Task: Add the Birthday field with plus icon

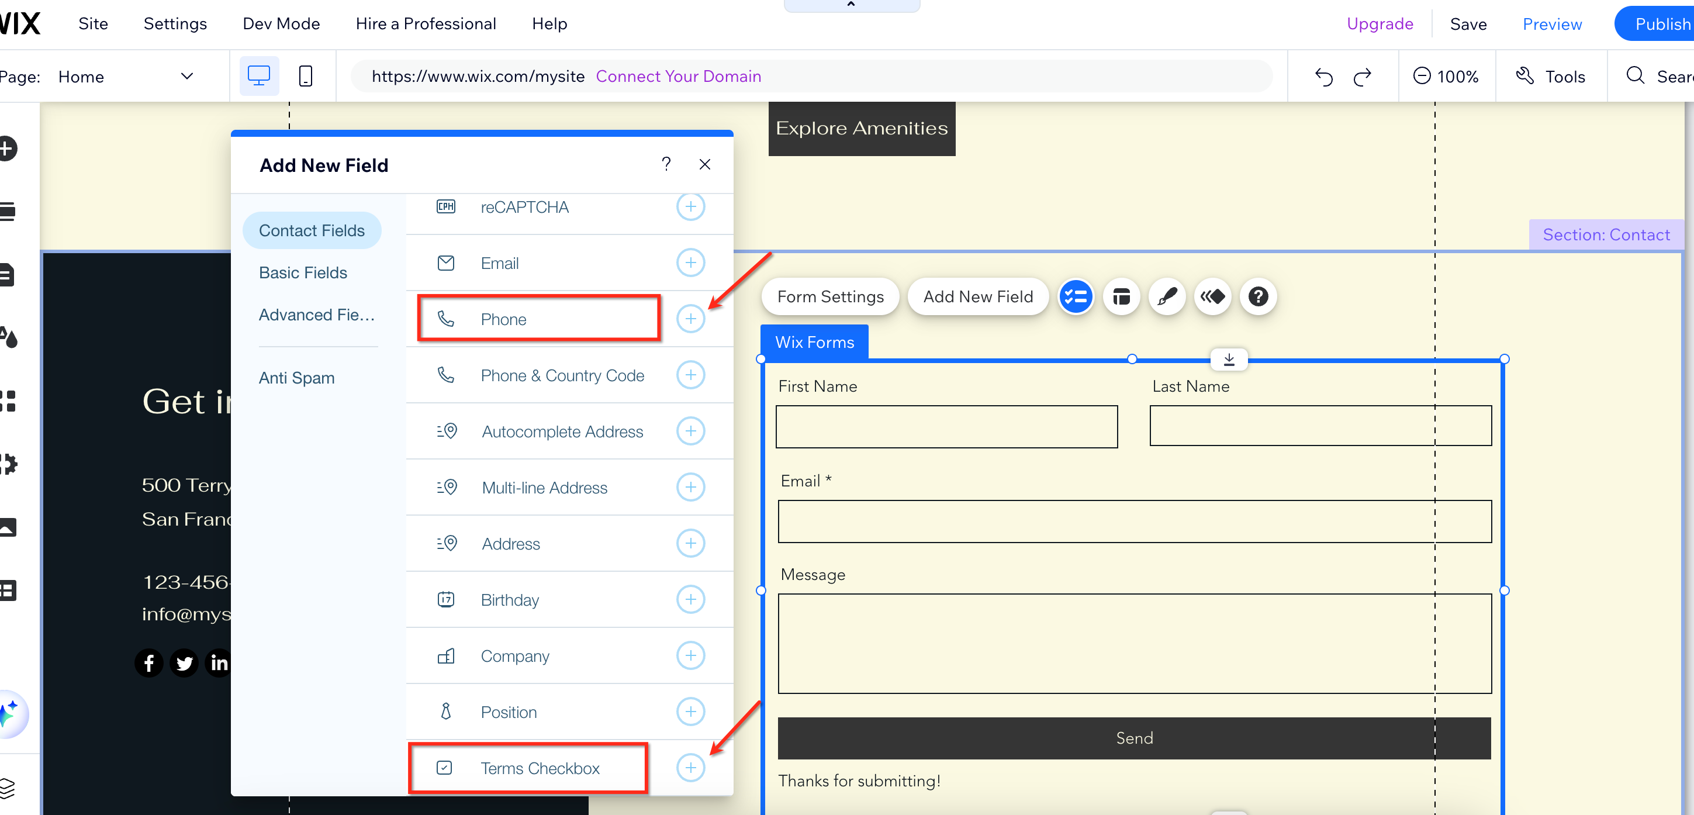Action: click(x=690, y=600)
